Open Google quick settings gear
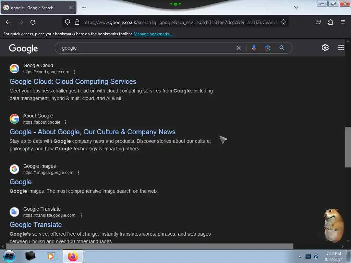Image resolution: width=351 pixels, height=263 pixels. click(325, 48)
